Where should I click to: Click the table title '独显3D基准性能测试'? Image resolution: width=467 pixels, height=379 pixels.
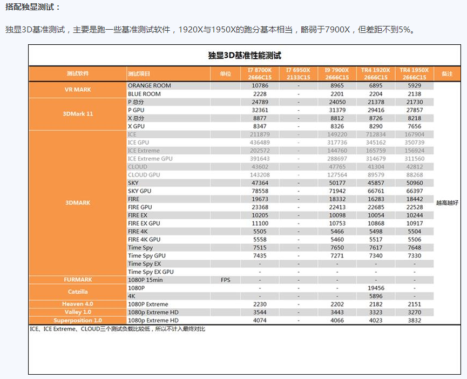pos(245,56)
